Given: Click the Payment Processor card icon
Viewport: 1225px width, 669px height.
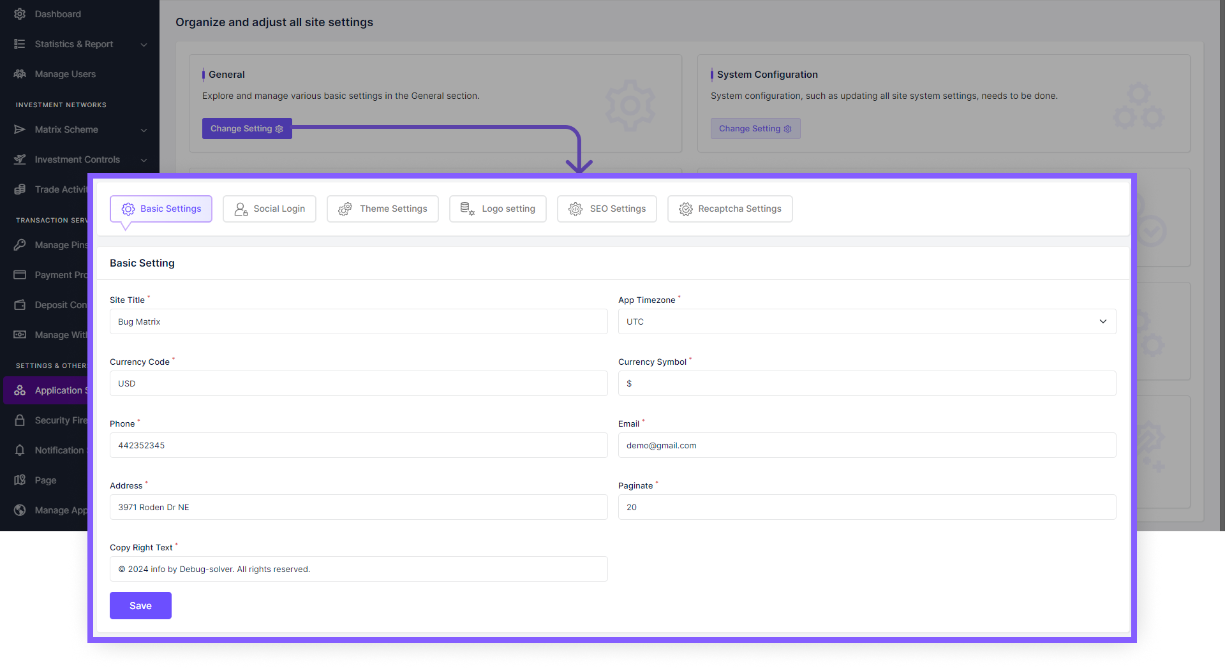Looking at the screenshot, I should (20, 275).
